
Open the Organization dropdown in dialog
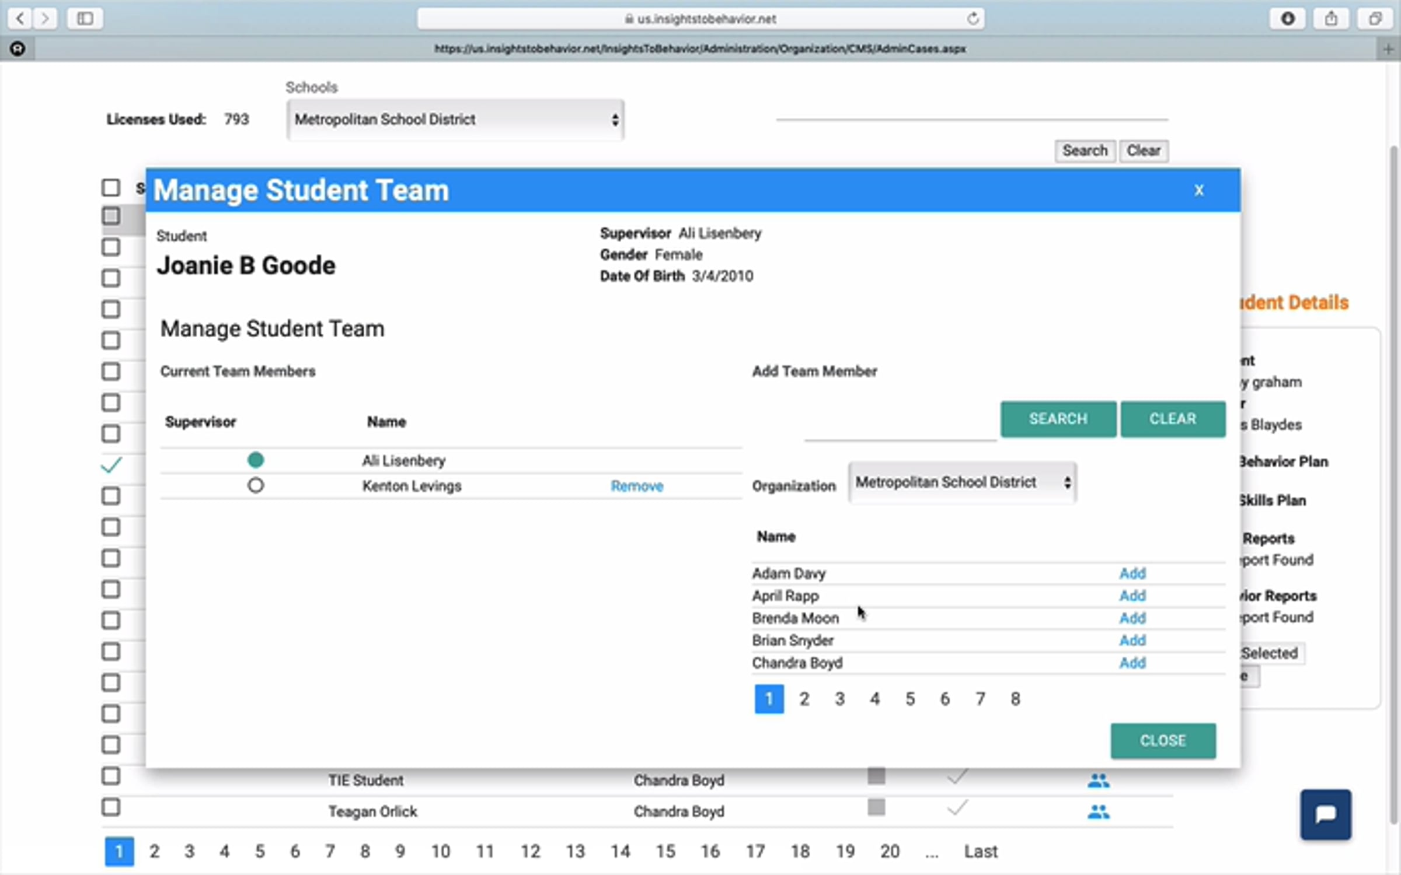coord(962,482)
